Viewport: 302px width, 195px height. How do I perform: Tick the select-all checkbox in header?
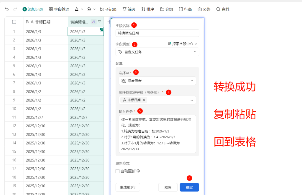click(x=14, y=22)
